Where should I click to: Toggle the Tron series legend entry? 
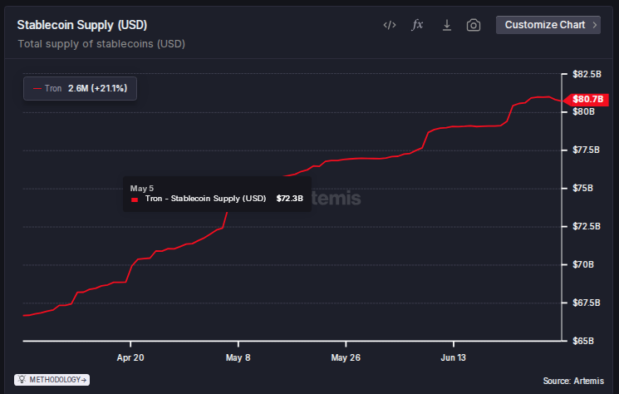(x=80, y=88)
